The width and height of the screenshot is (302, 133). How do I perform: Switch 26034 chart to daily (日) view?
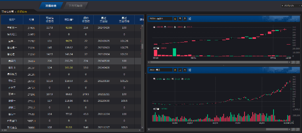(x=175, y=19)
